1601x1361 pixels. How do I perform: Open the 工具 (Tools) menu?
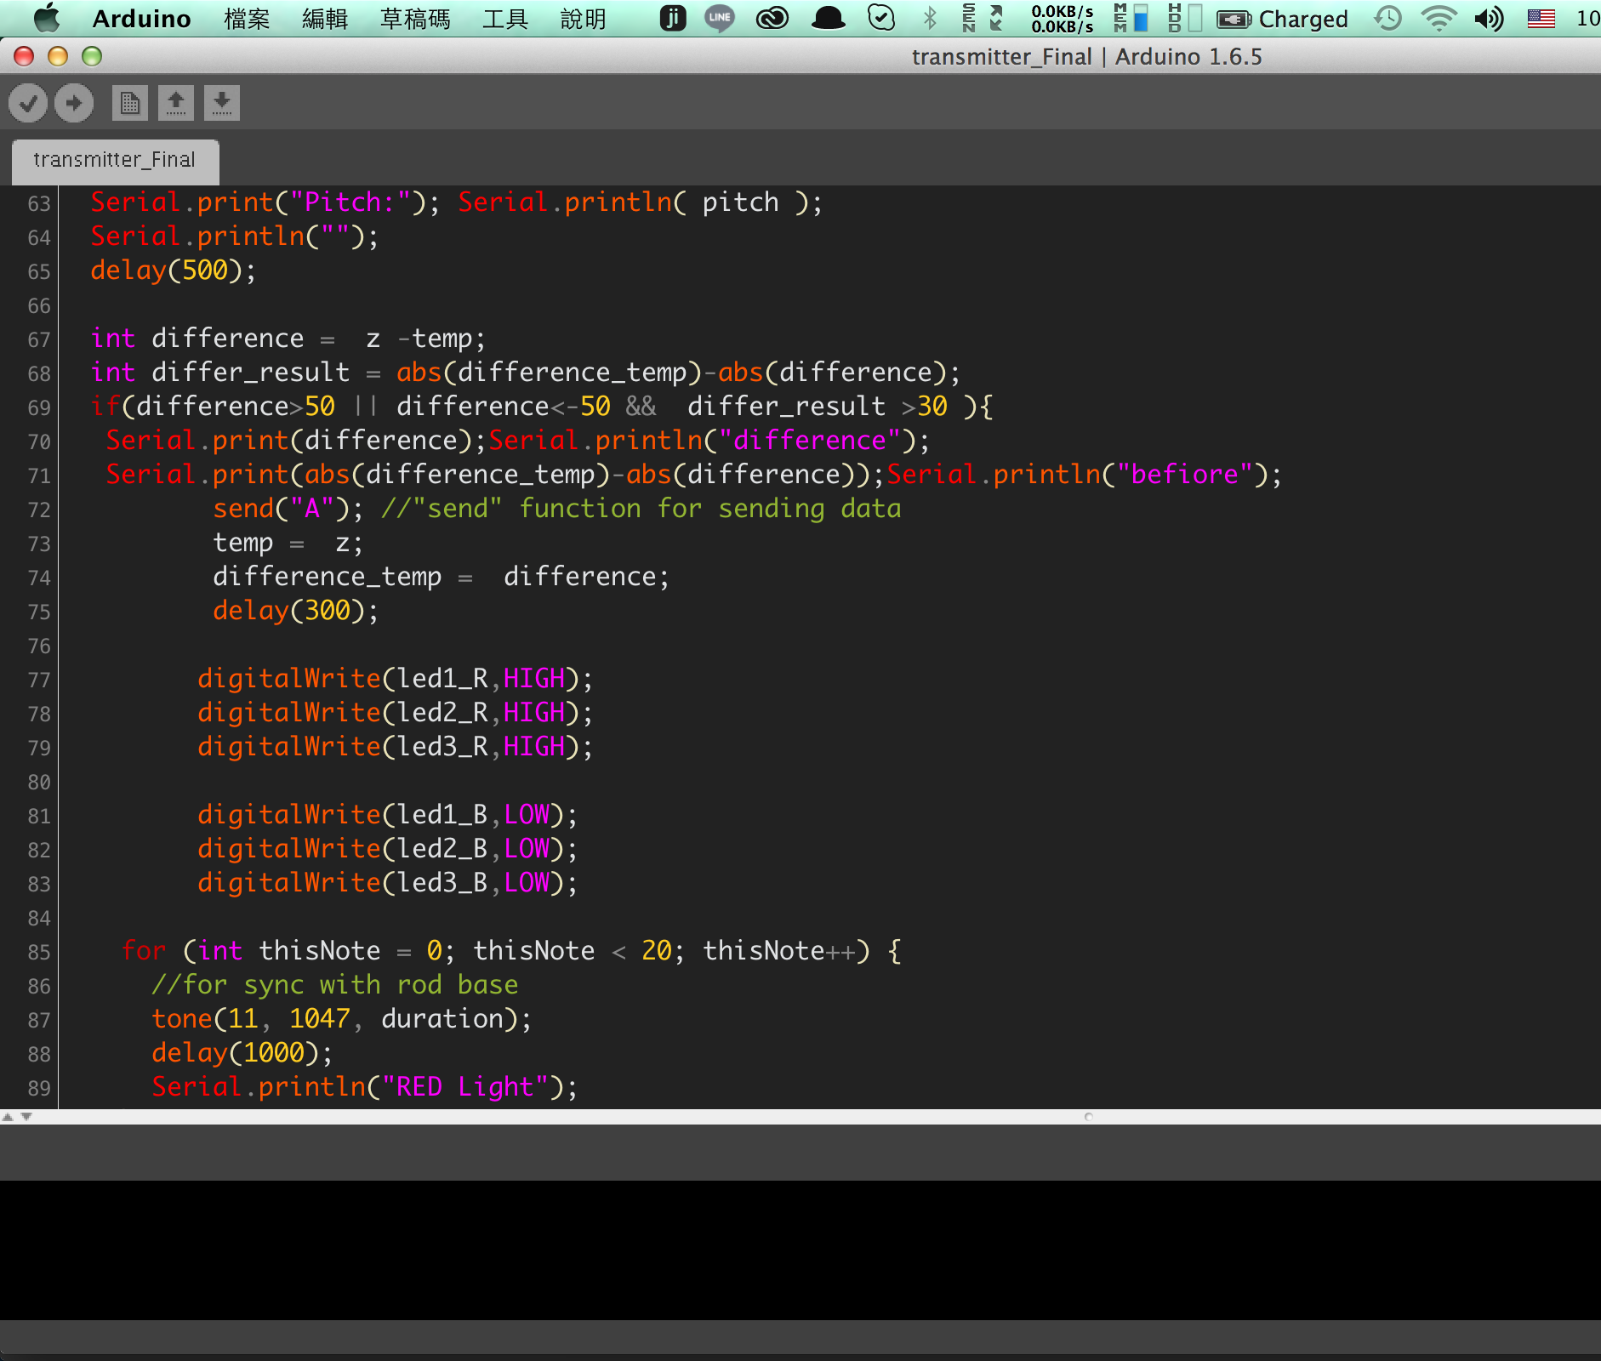[505, 19]
